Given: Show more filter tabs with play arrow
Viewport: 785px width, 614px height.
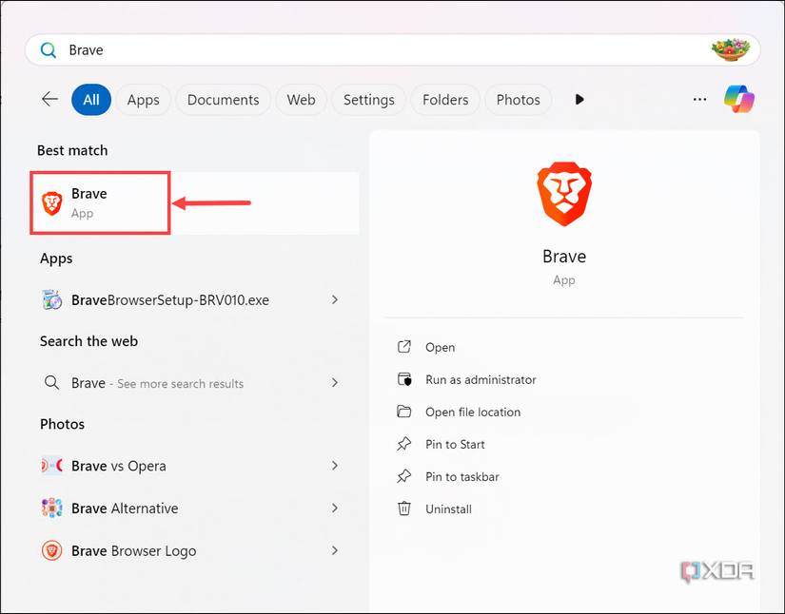Looking at the screenshot, I should coord(579,100).
